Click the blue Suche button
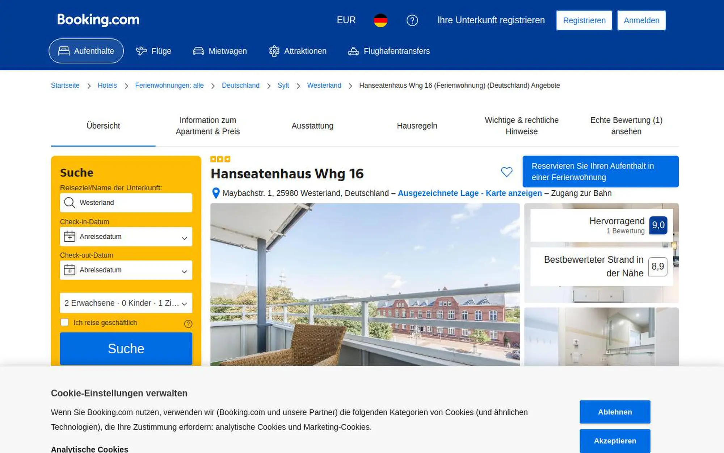 [126, 349]
